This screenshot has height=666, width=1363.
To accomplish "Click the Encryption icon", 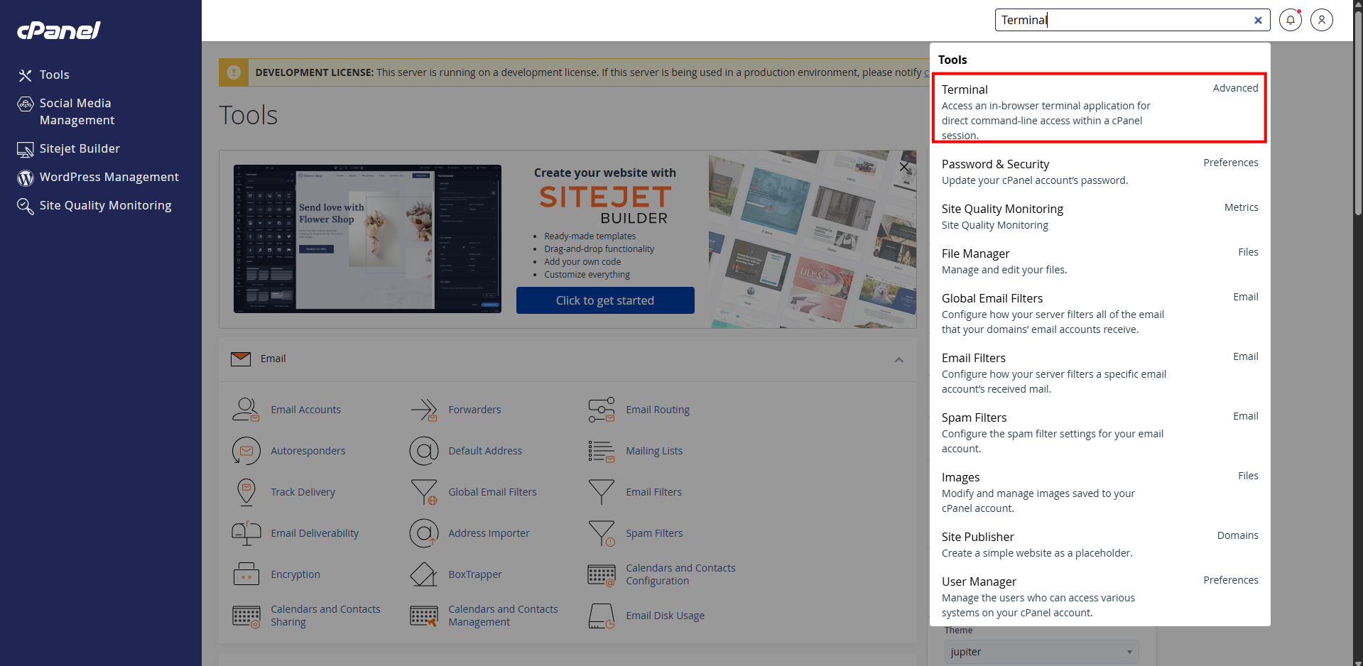I will click(x=246, y=574).
